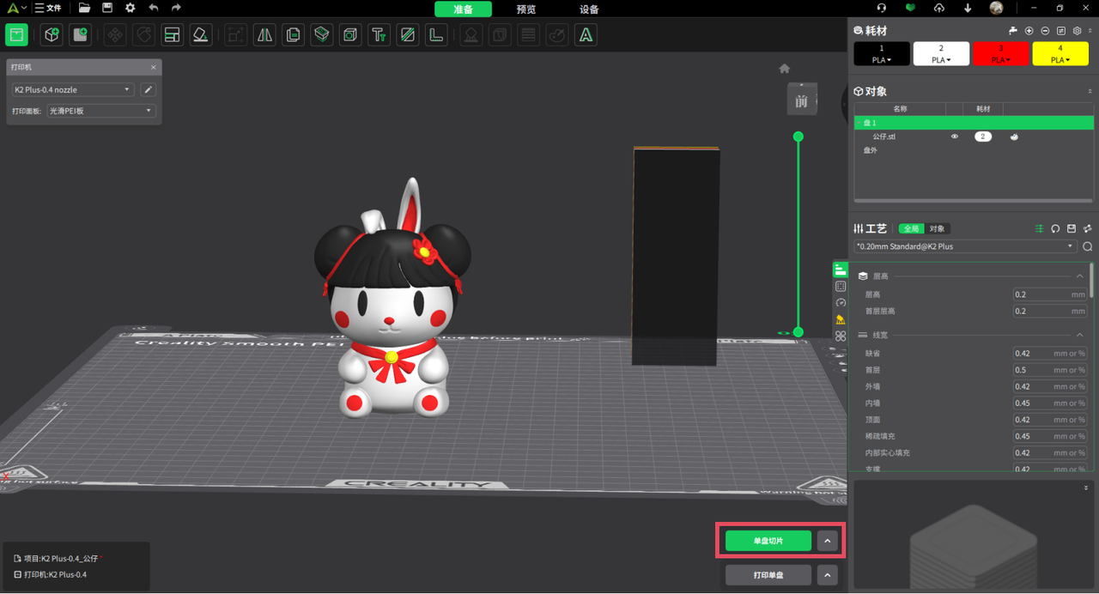Select the cut tool icon
The image size is (1099, 594).
click(x=322, y=35)
